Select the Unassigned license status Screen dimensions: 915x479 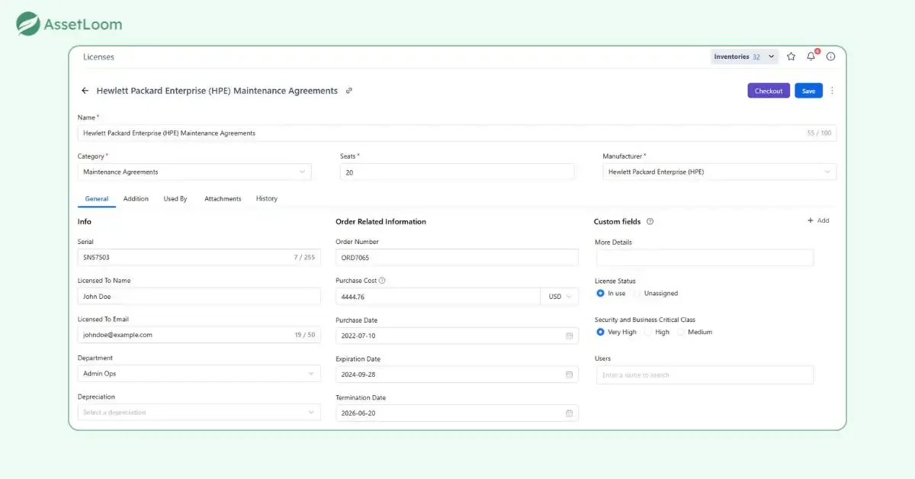click(639, 294)
